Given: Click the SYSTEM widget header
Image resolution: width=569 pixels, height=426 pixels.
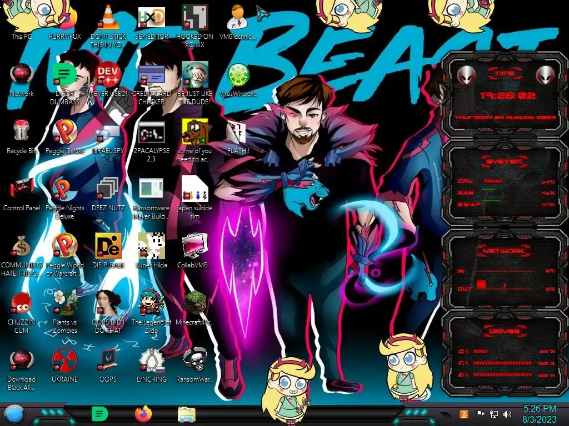Looking at the screenshot, I should coord(505,161).
